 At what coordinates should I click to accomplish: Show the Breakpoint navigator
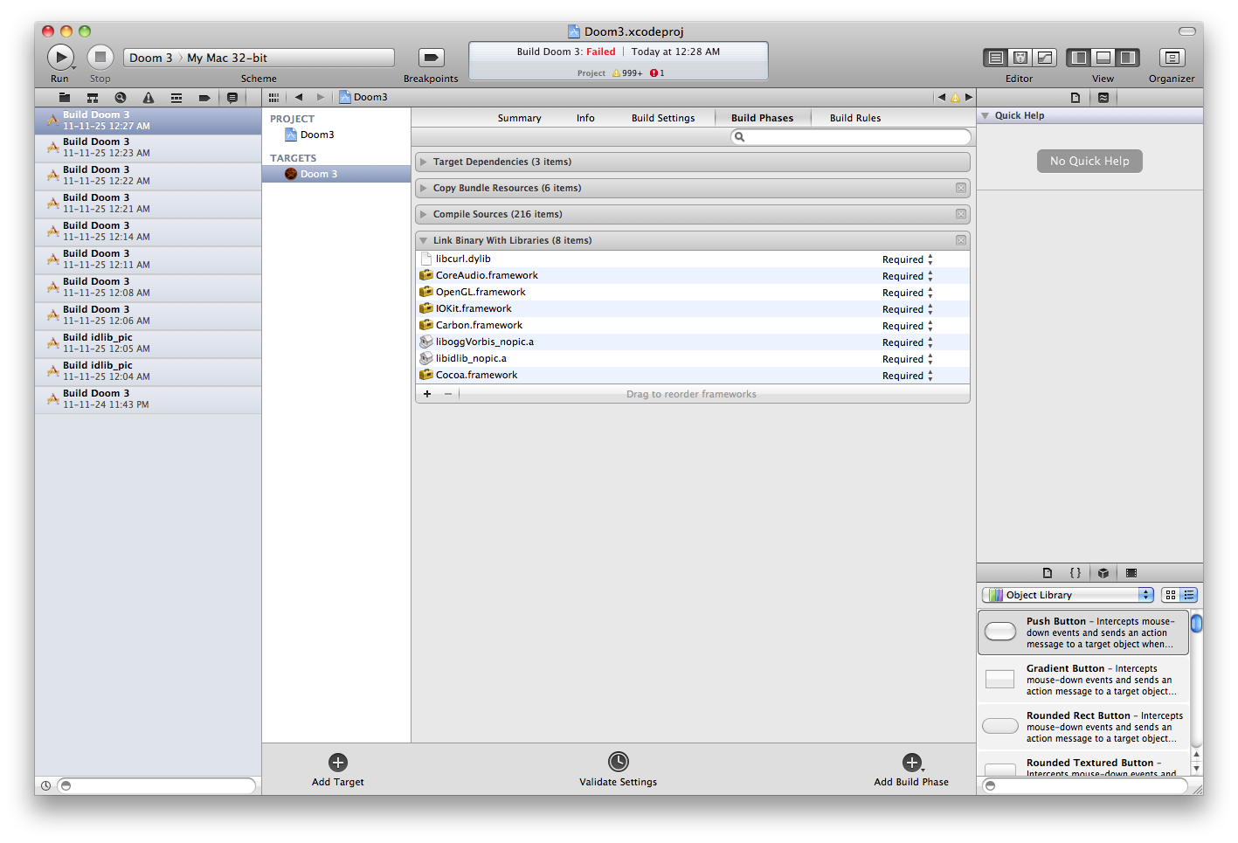tap(204, 98)
